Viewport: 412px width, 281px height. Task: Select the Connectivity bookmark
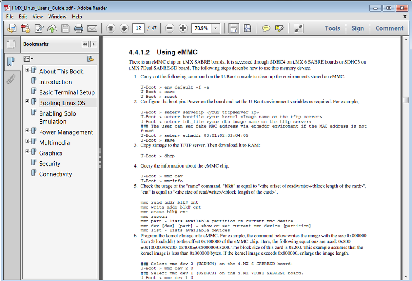(55, 174)
